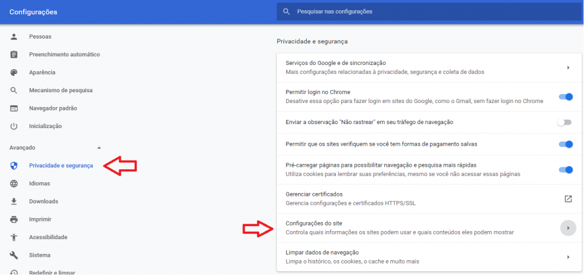Click the Imprimir printer icon

click(14, 219)
